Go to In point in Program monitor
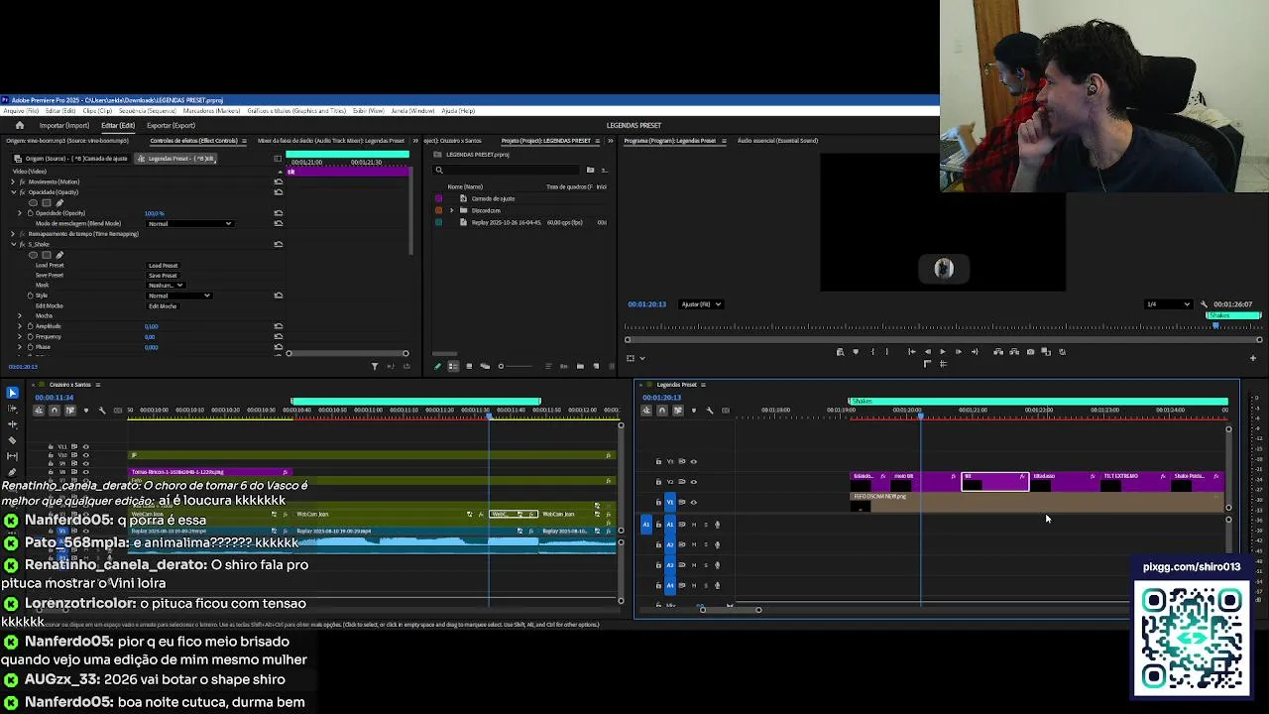1269x714 pixels. coord(912,351)
